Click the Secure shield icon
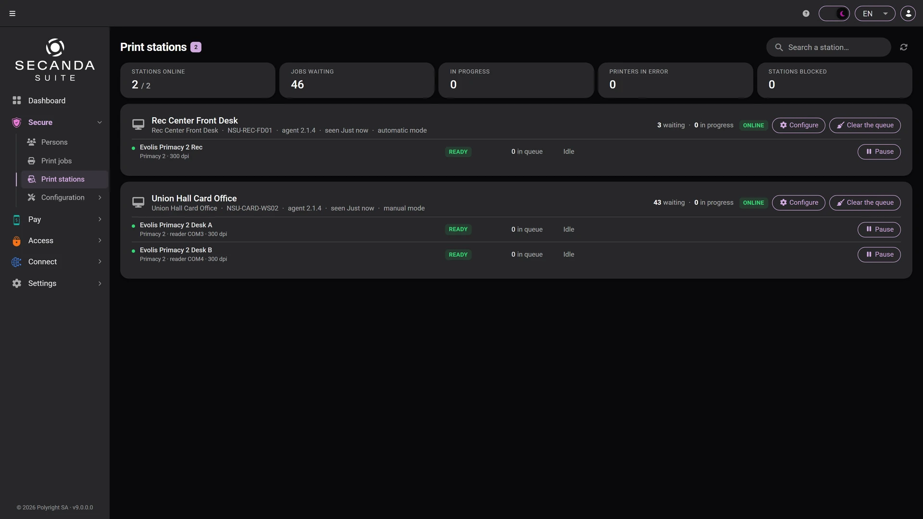This screenshot has width=923, height=519. pyautogui.click(x=16, y=122)
